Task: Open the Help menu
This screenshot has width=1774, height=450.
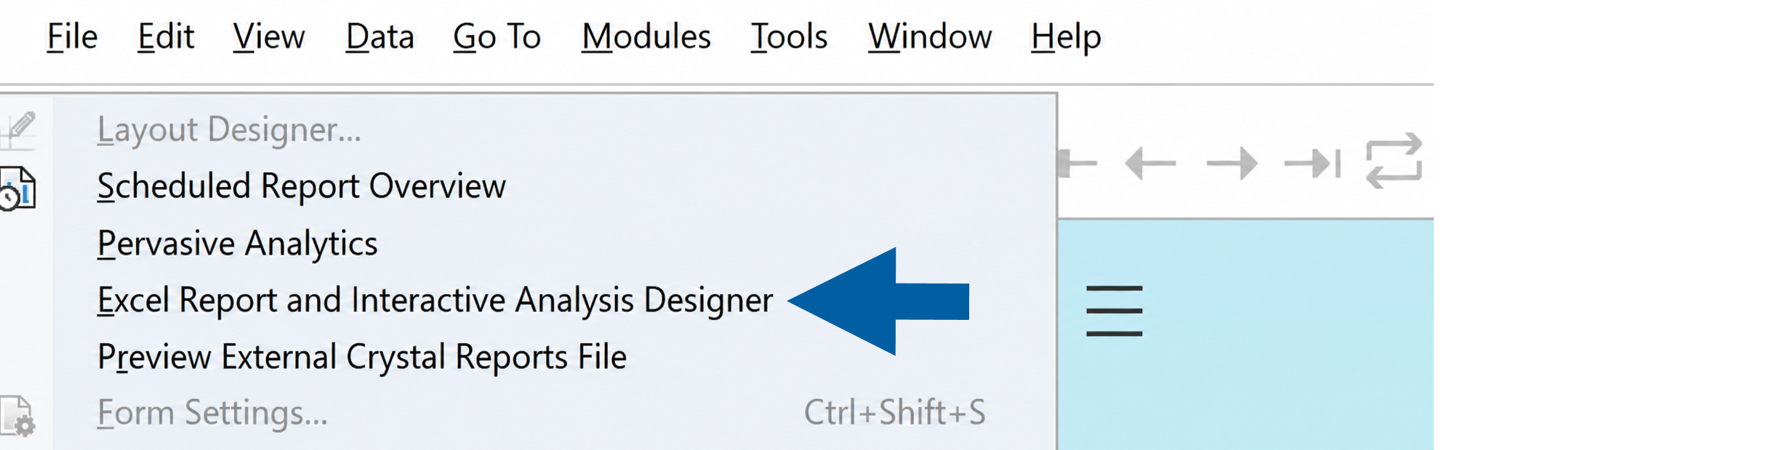Action: click(1066, 36)
